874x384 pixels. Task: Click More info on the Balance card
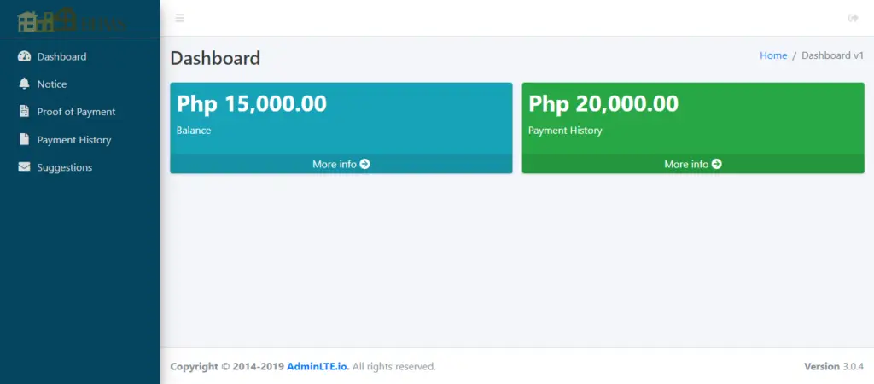pyautogui.click(x=335, y=164)
